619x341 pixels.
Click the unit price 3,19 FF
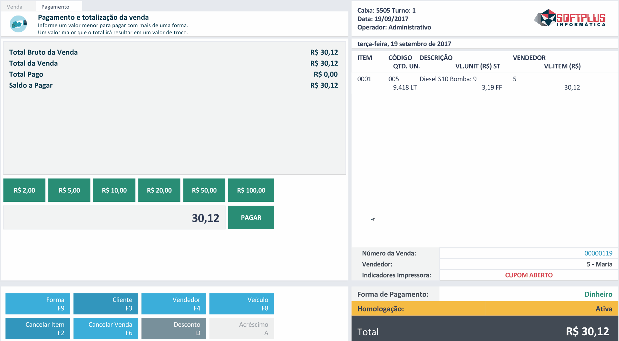[492, 87]
